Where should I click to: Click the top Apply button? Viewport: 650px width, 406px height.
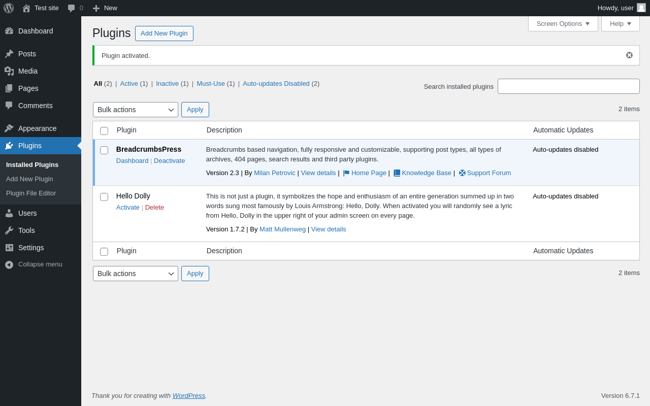click(x=195, y=110)
